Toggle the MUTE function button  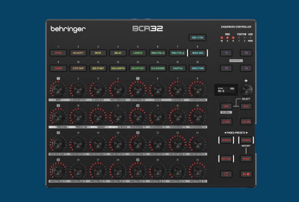98,53
